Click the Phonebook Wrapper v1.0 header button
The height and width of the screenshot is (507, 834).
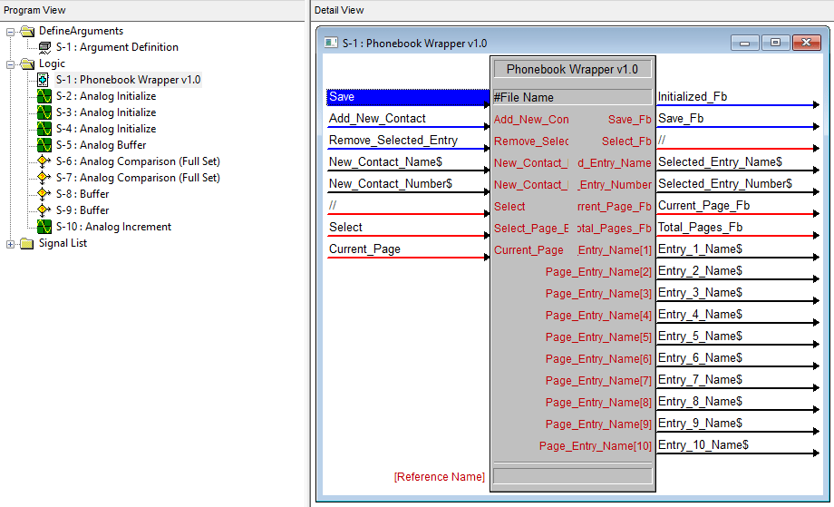571,69
